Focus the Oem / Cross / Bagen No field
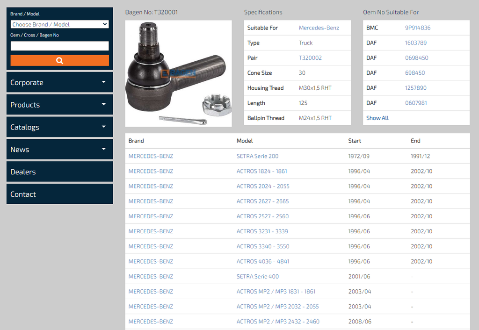 point(59,46)
